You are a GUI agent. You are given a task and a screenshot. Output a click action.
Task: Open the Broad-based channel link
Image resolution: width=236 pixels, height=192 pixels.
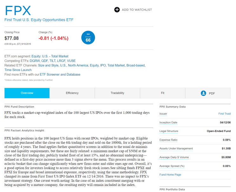136,65
